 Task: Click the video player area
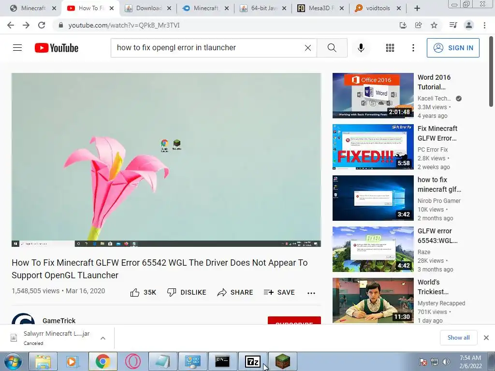point(166,159)
